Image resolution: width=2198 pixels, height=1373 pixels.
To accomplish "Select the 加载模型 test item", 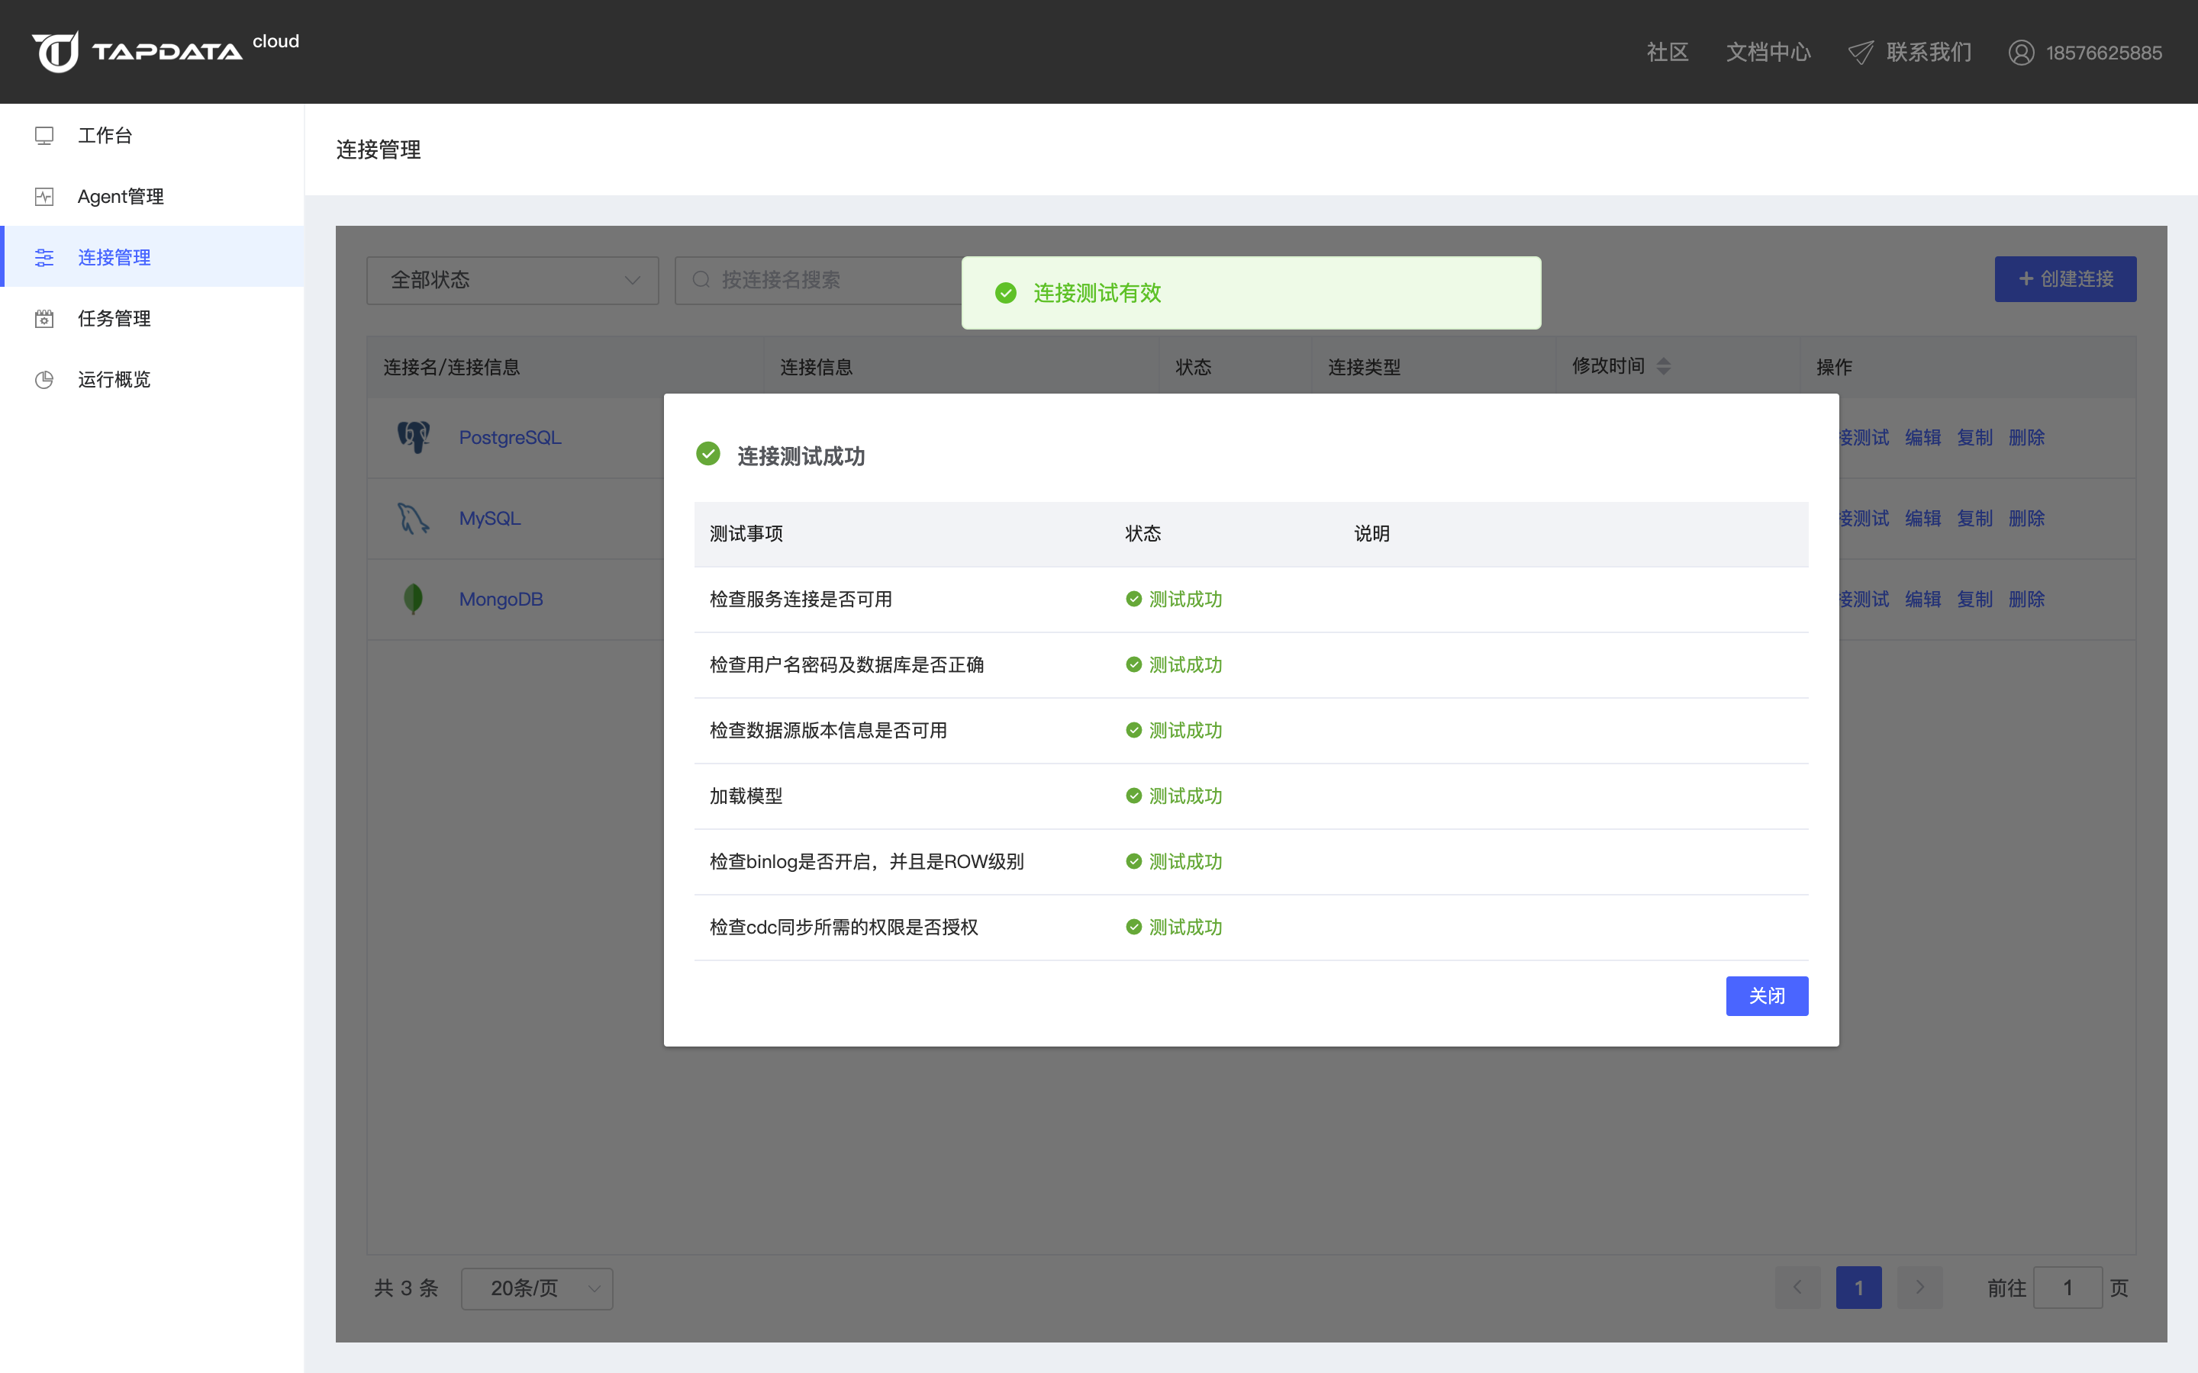I will (x=746, y=795).
